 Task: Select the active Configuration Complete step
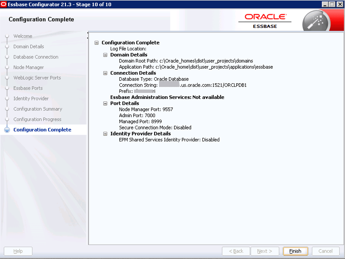[42, 130]
